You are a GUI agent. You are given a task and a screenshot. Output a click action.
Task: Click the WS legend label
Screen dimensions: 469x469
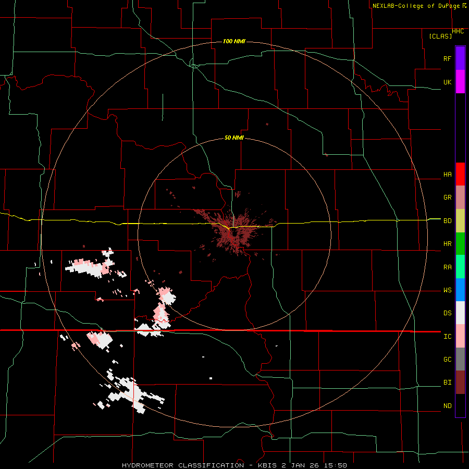pyautogui.click(x=448, y=290)
